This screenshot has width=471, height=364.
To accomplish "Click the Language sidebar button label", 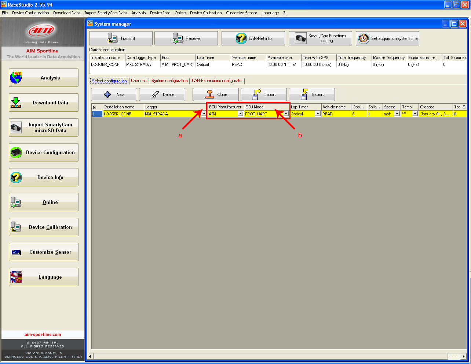I will [50, 277].
